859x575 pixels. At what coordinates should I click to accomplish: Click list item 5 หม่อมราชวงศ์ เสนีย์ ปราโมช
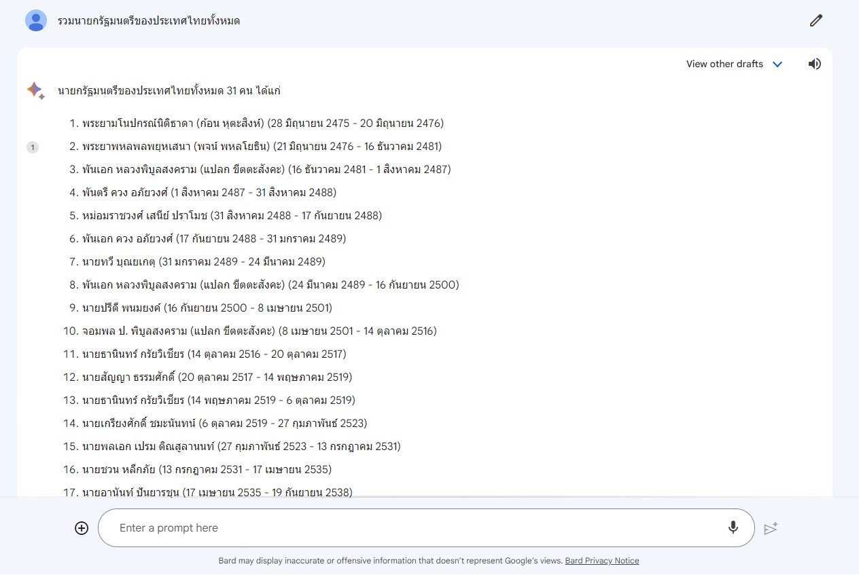[232, 216]
